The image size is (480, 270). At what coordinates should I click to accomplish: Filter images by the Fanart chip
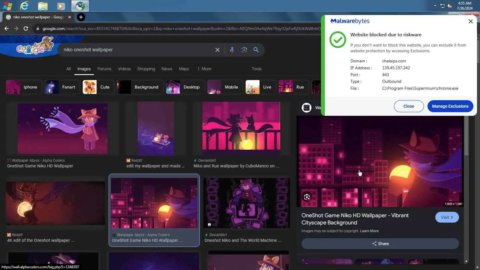tap(62, 87)
